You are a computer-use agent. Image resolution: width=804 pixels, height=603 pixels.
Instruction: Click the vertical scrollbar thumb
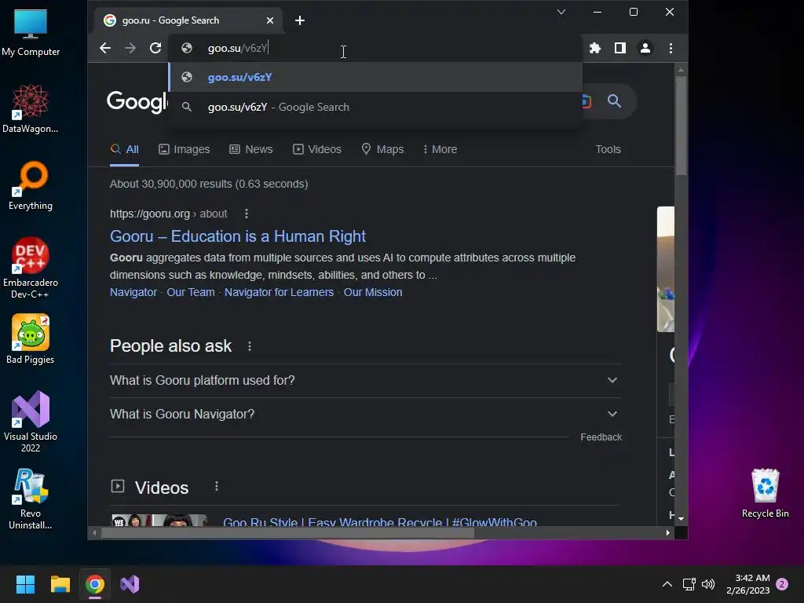point(681,126)
